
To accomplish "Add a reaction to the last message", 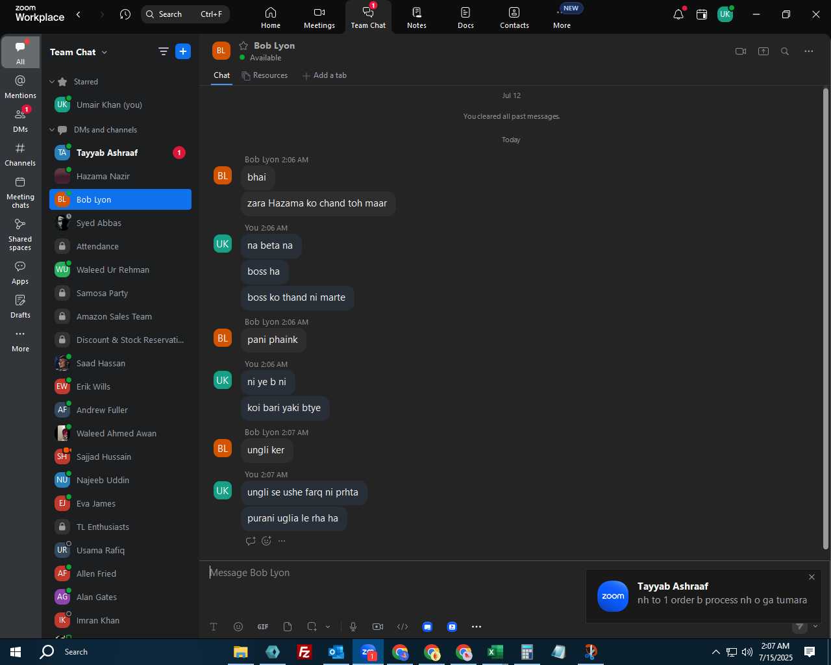I will point(267,541).
